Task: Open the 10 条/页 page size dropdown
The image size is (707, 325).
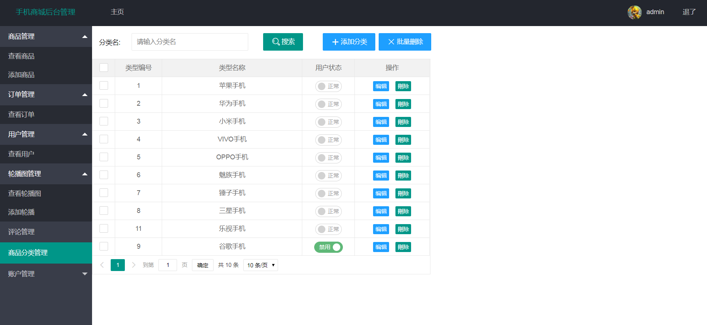Action: point(261,265)
